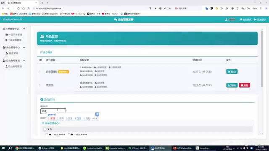Select first IME candidate 管理
Screen dimensions: 269x151
click(x=51, y=118)
